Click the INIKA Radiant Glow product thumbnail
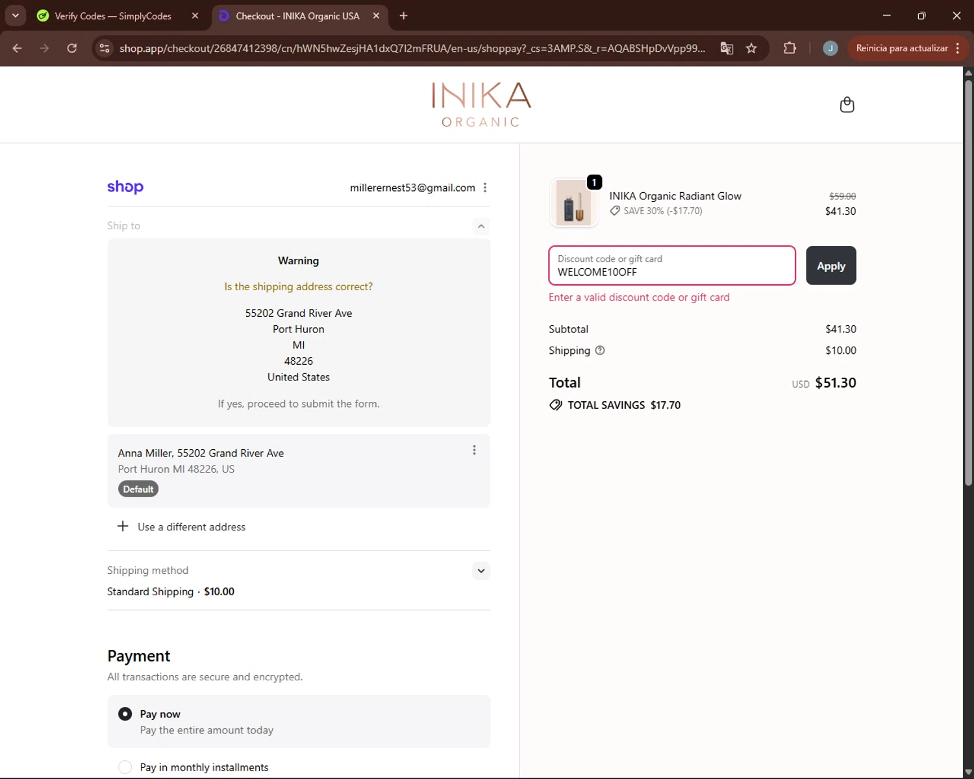 [574, 203]
